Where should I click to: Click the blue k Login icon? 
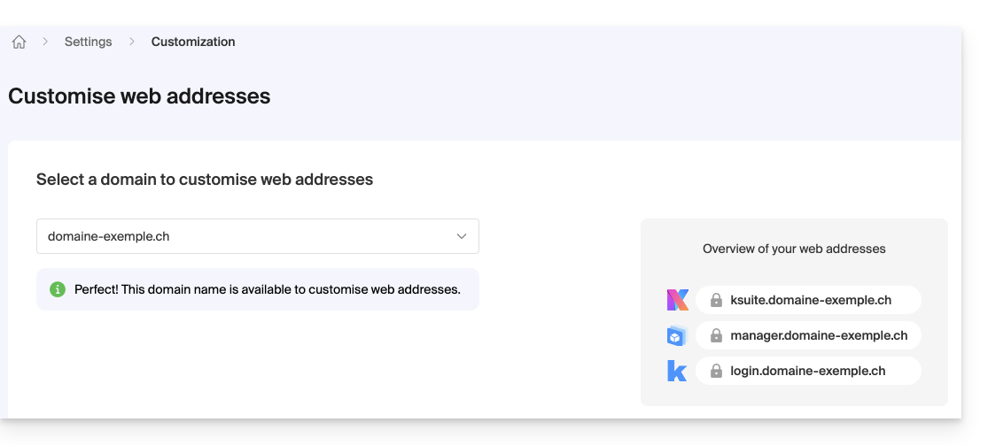(677, 371)
